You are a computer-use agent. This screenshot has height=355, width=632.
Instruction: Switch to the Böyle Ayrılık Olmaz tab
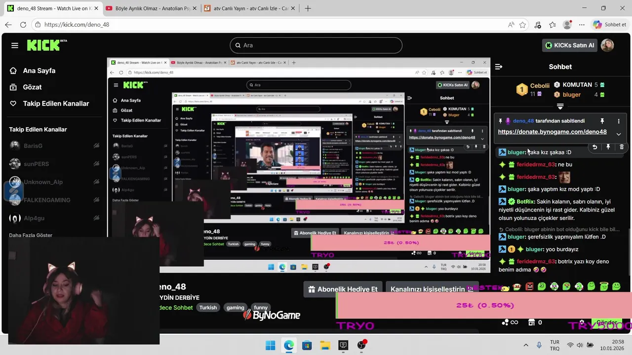point(150,9)
